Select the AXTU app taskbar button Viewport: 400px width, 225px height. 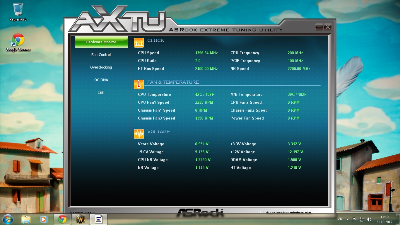(99, 219)
